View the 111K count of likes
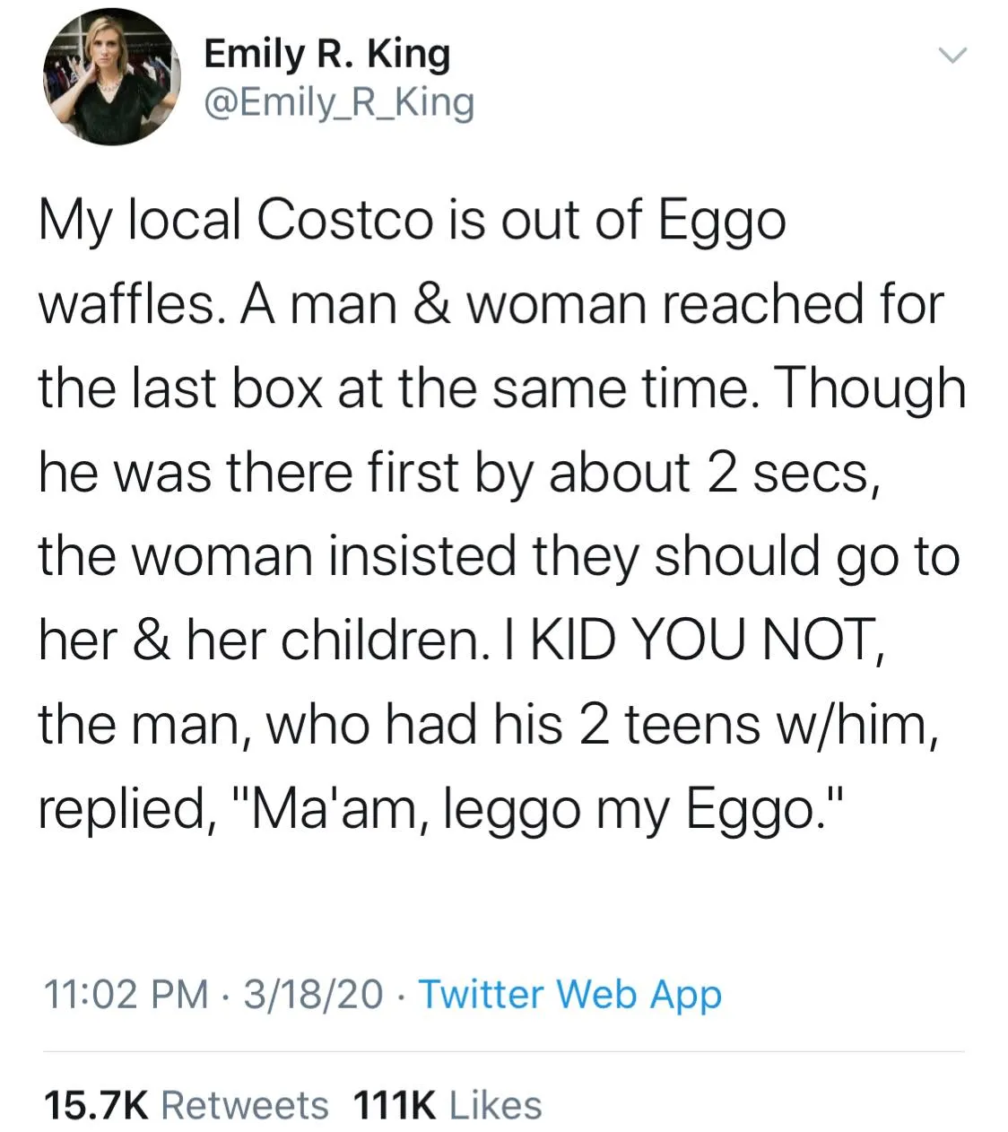The image size is (1008, 1132). click(x=395, y=1105)
